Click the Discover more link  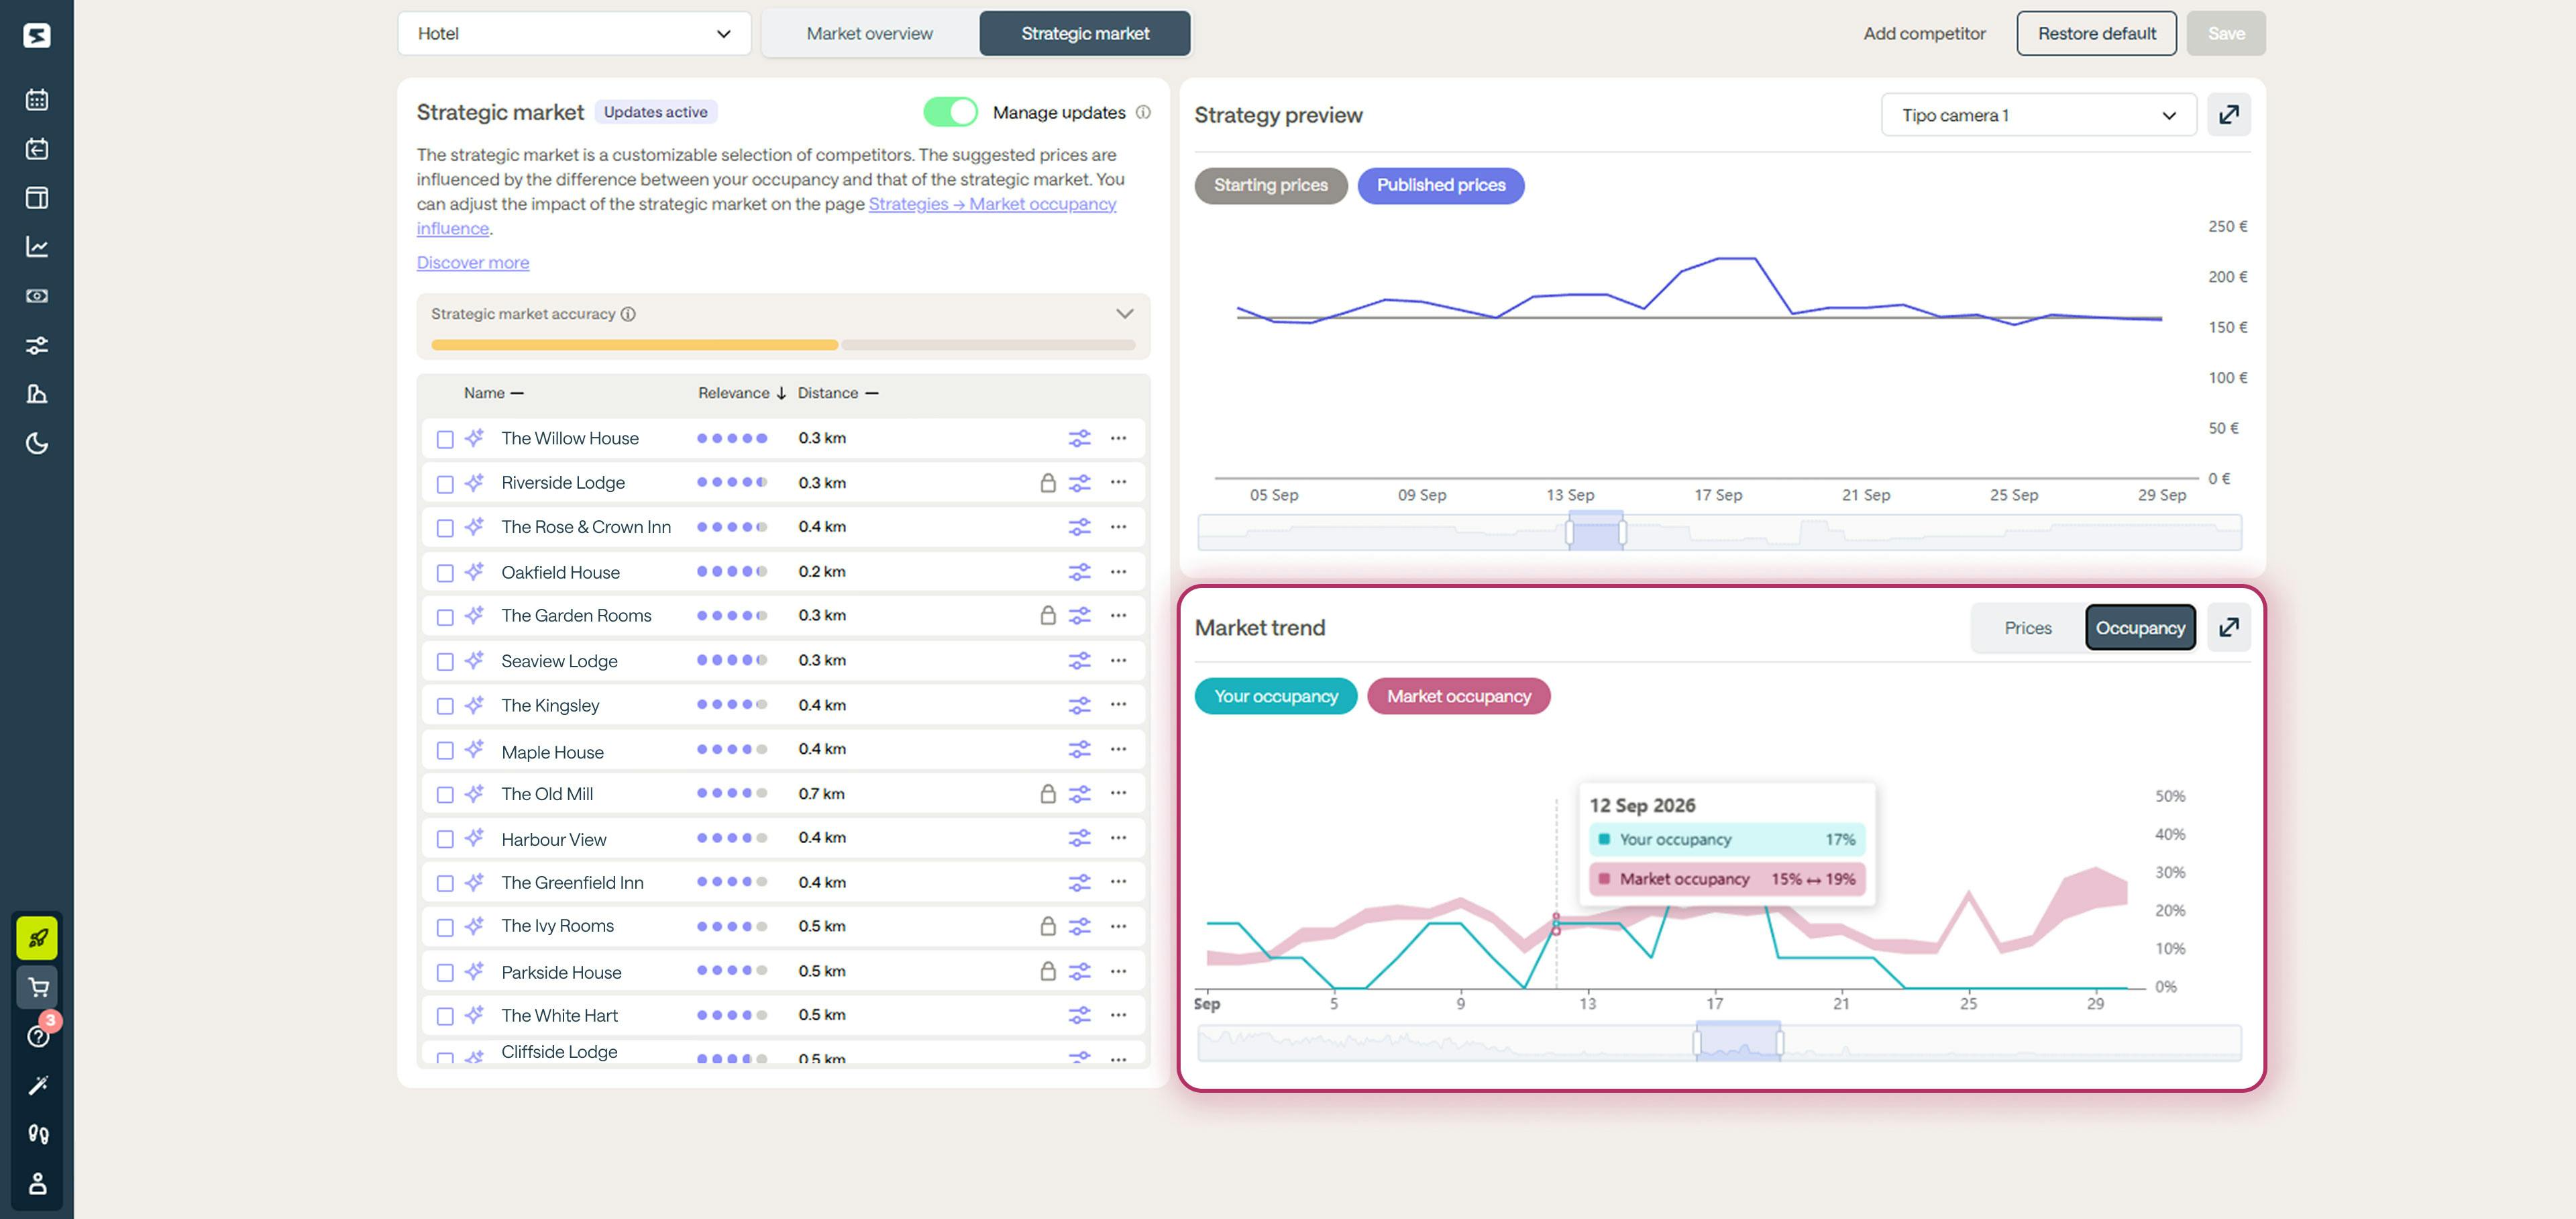[x=473, y=262]
